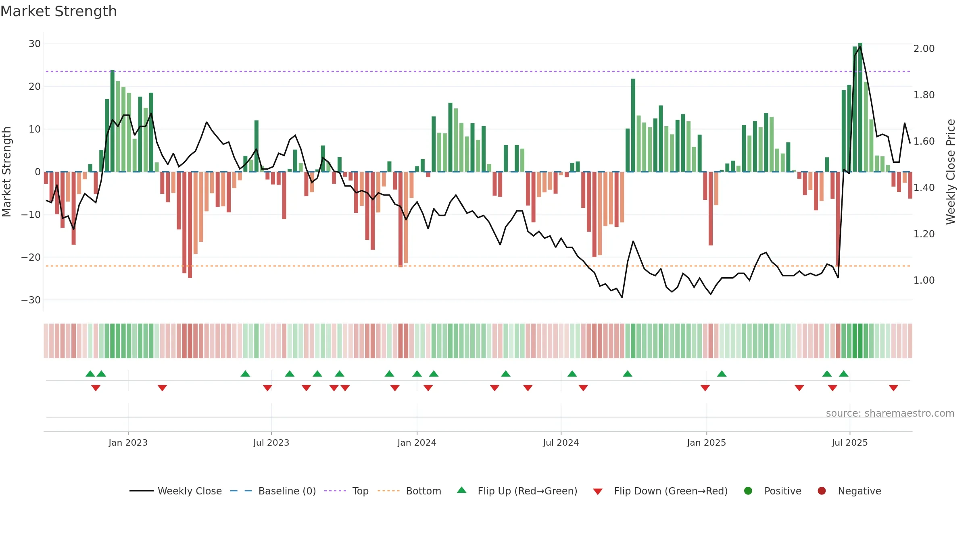The image size is (968, 544).
Task: Click the vertical Market Strength axis title
Action: tap(6, 172)
